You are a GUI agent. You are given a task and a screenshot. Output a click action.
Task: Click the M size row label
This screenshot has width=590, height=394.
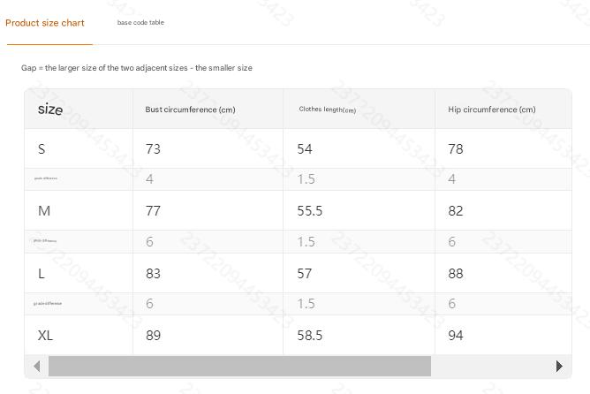pyautogui.click(x=43, y=211)
